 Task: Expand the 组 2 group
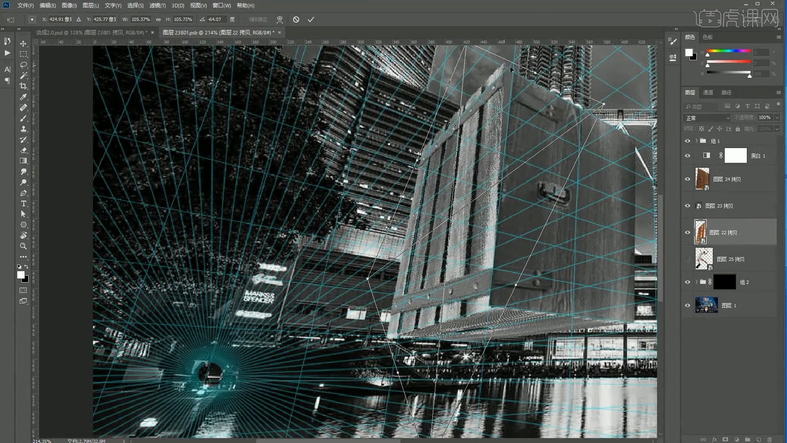tap(696, 282)
